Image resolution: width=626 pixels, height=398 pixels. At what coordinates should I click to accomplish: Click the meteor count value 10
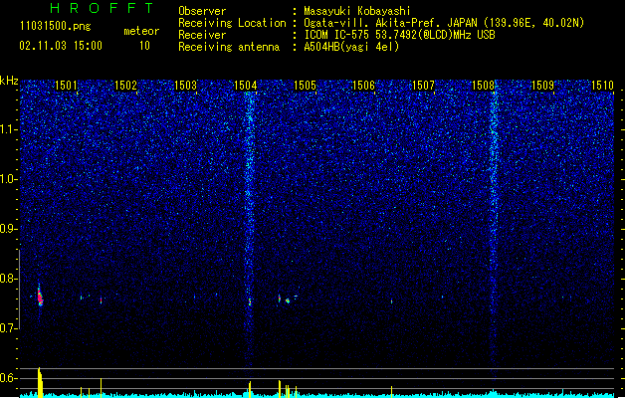coord(144,46)
